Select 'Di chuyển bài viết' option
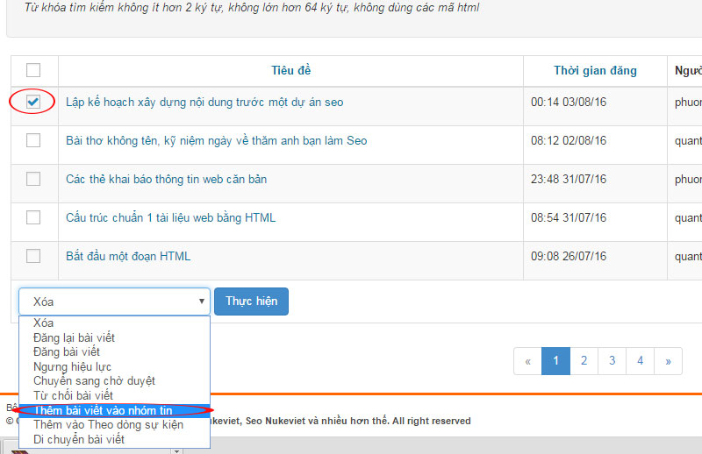702x454 pixels. click(x=114, y=439)
